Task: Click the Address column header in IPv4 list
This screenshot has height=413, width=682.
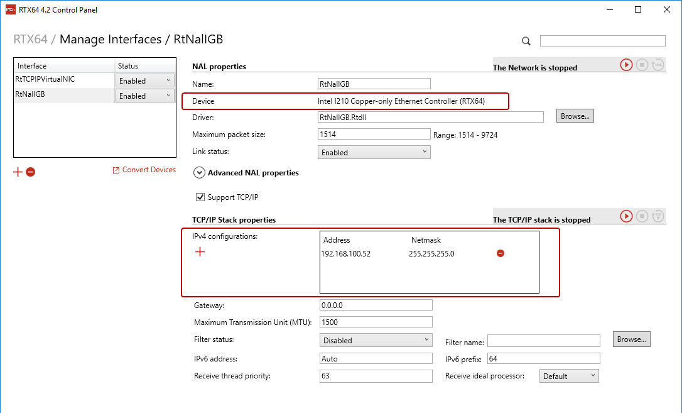Action: (x=337, y=240)
